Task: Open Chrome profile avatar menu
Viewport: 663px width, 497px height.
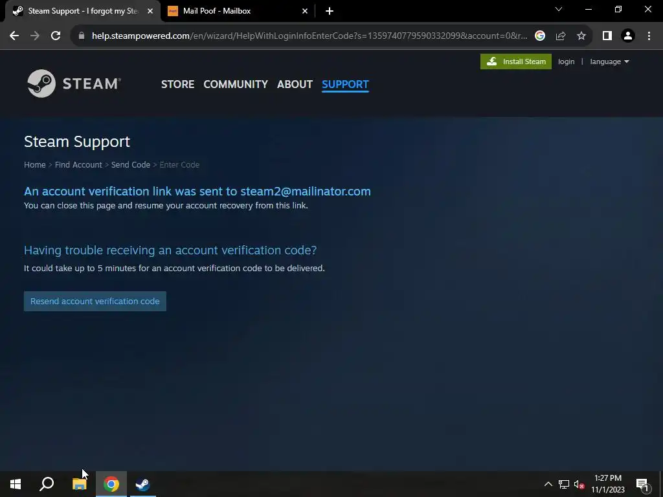Action: (628, 36)
